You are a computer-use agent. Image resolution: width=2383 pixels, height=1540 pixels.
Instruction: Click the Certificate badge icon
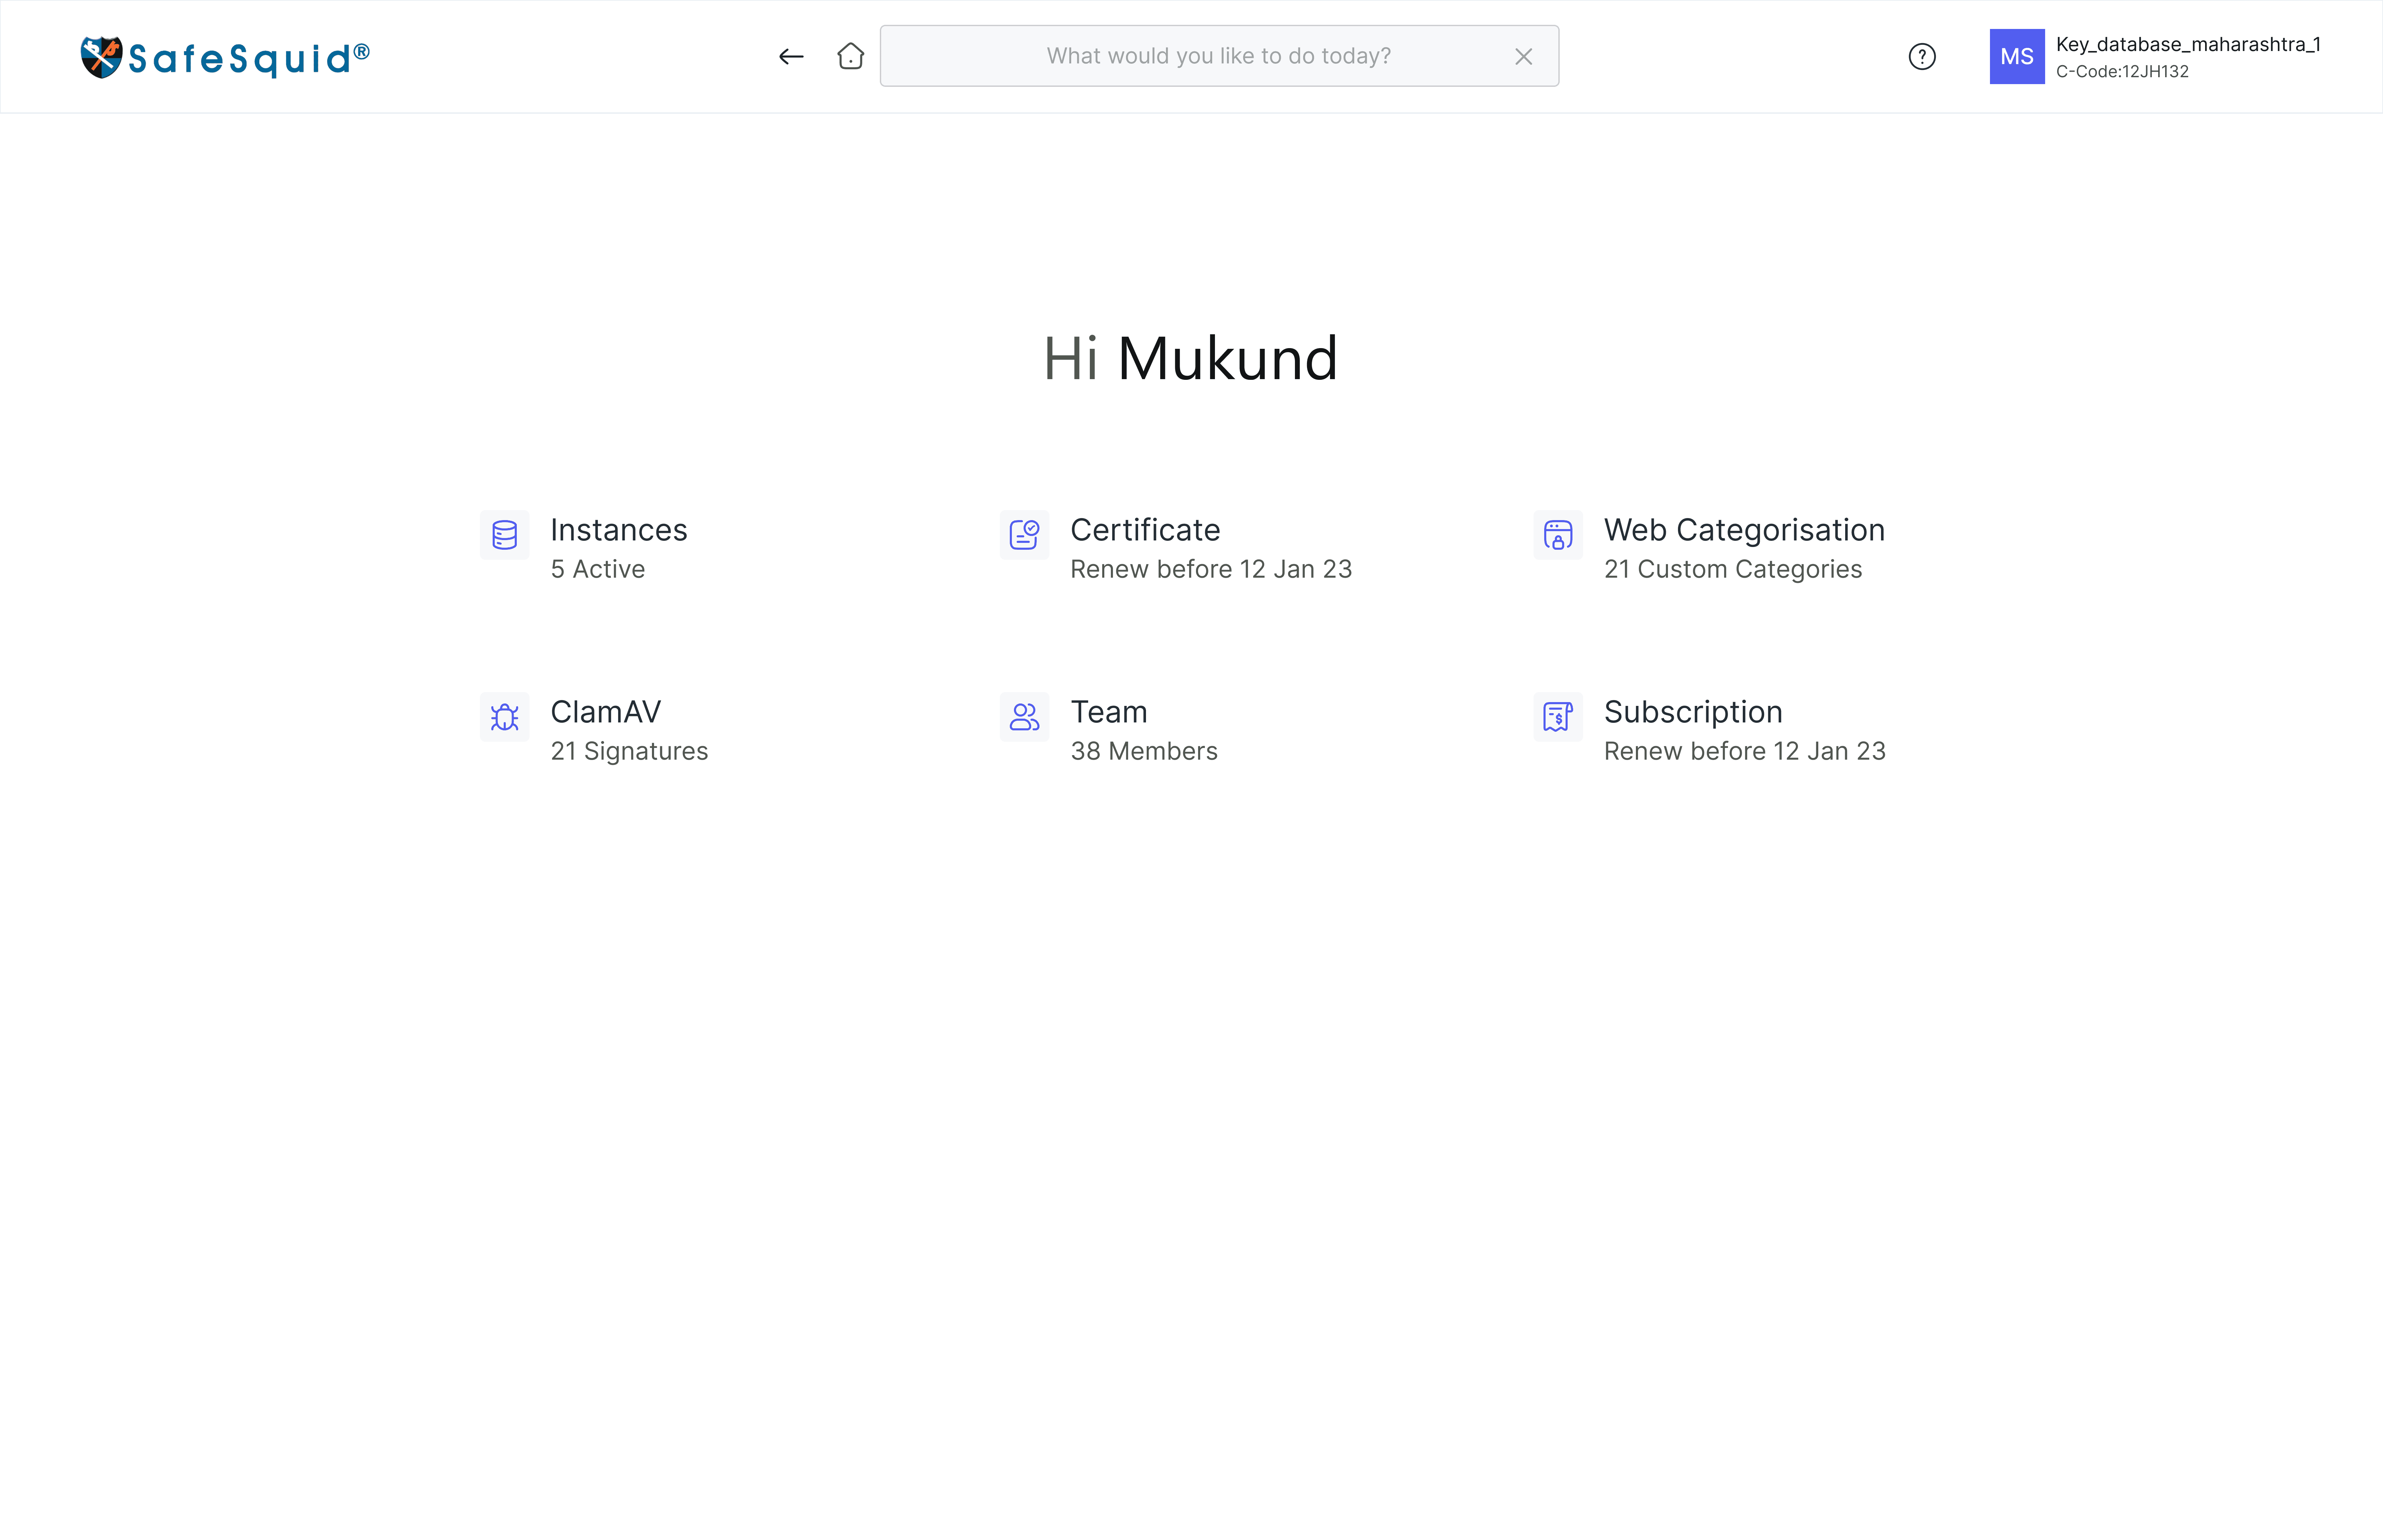pyautogui.click(x=1024, y=535)
